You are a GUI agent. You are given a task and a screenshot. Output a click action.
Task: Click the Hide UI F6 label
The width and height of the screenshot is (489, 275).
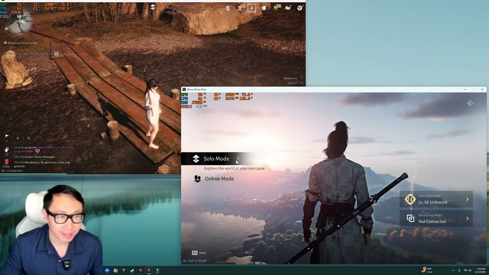click(296, 83)
